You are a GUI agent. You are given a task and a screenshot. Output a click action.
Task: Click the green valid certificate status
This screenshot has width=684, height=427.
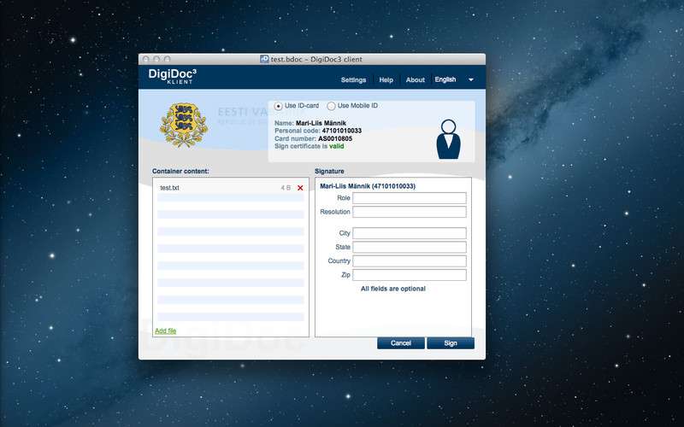tap(336, 146)
